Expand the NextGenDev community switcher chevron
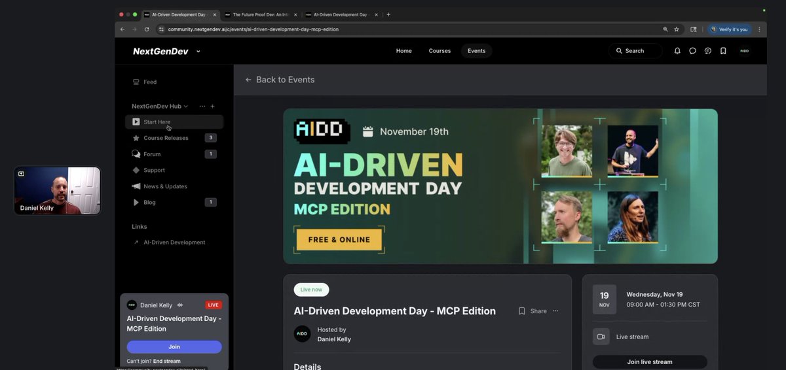This screenshot has height=370, width=786. [198, 51]
